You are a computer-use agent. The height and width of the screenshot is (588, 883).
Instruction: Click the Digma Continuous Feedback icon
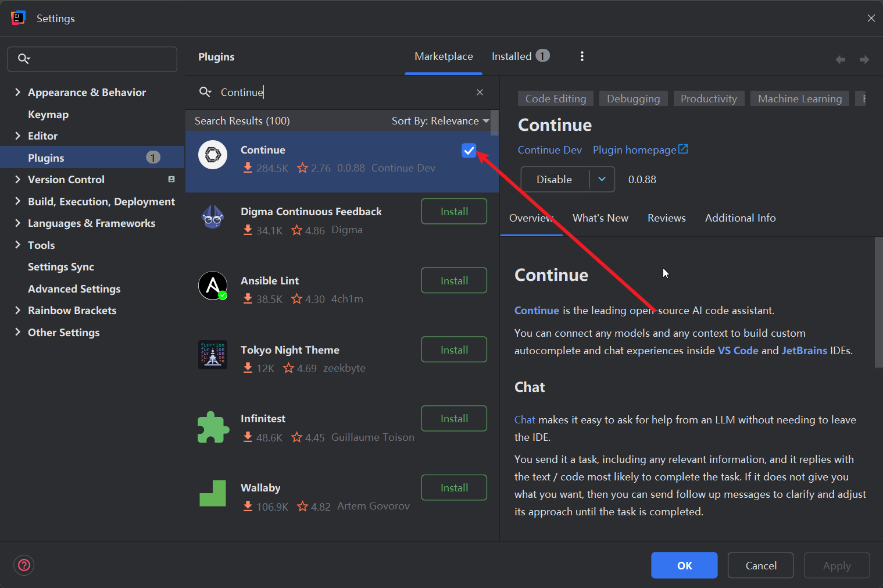point(213,217)
